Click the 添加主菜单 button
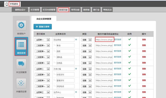The image size is (166, 98). coord(43,27)
